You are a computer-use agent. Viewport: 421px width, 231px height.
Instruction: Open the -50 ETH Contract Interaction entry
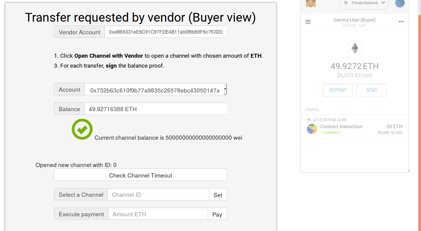tap(354, 127)
